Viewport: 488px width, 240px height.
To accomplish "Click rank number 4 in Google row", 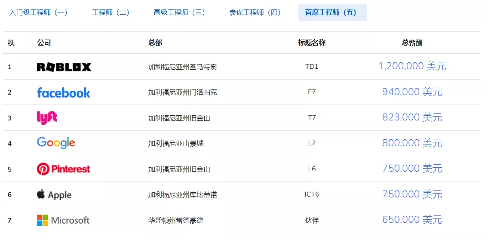I will tap(9, 144).
